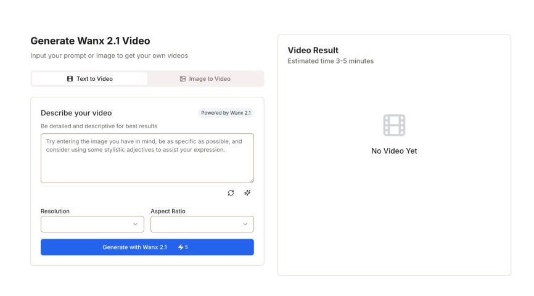
Task: Click the Generate Wanx 2.1 Video title
Action: (x=90, y=41)
